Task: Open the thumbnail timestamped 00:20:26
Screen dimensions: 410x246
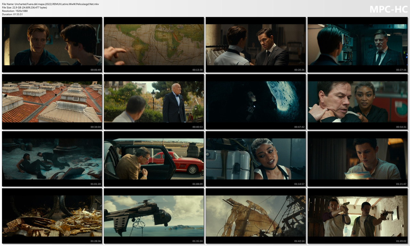Action: tap(256, 45)
